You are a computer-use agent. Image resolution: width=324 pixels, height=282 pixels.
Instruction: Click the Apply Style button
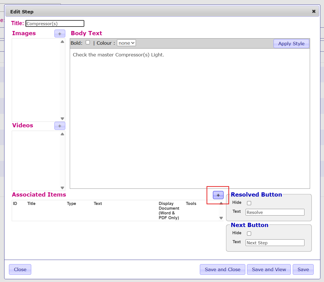point(291,44)
